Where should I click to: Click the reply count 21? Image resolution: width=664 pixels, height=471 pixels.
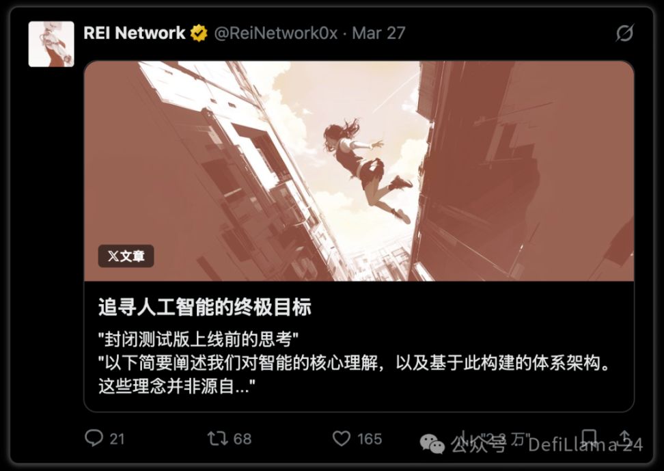[x=117, y=439]
